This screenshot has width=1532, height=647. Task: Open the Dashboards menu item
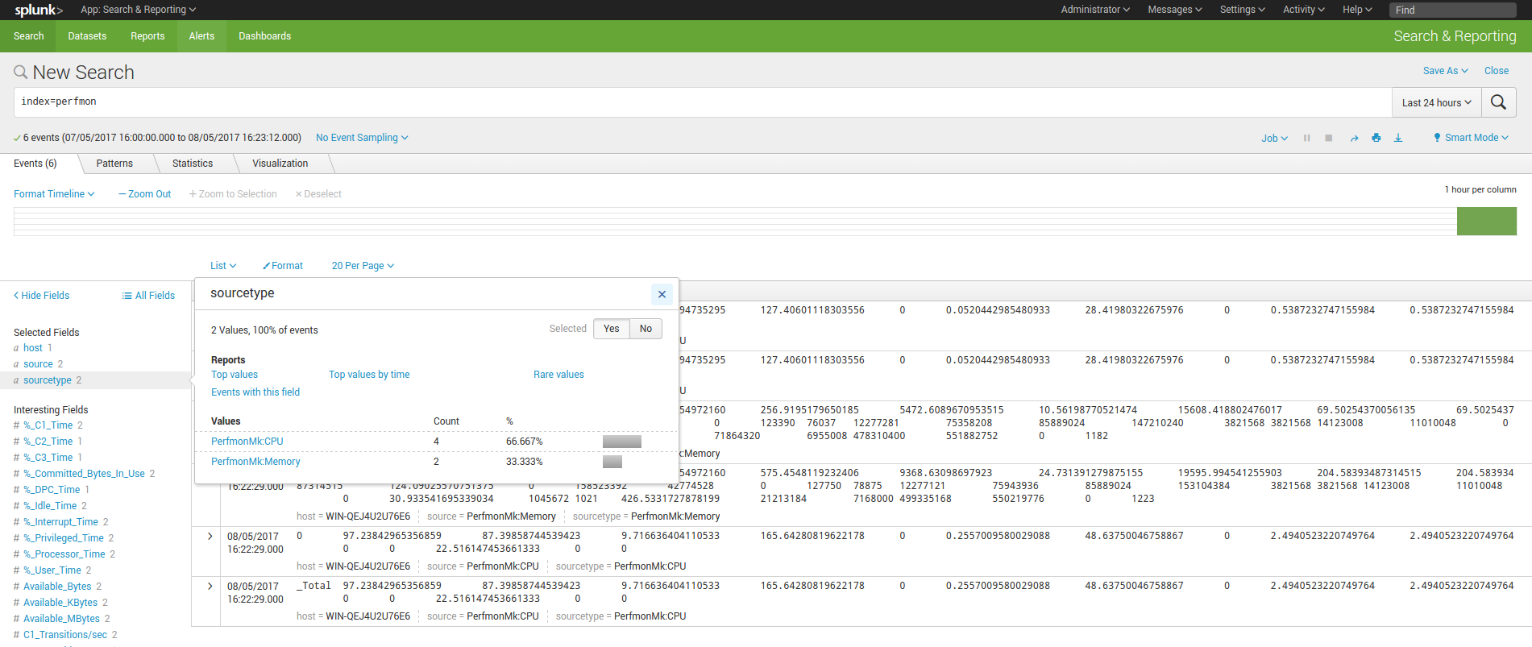(264, 36)
